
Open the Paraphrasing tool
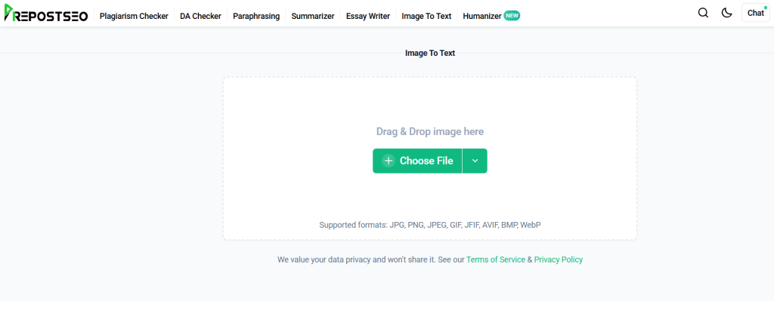click(256, 16)
